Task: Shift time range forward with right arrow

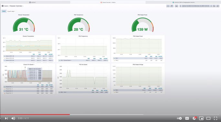Action: (211, 6)
